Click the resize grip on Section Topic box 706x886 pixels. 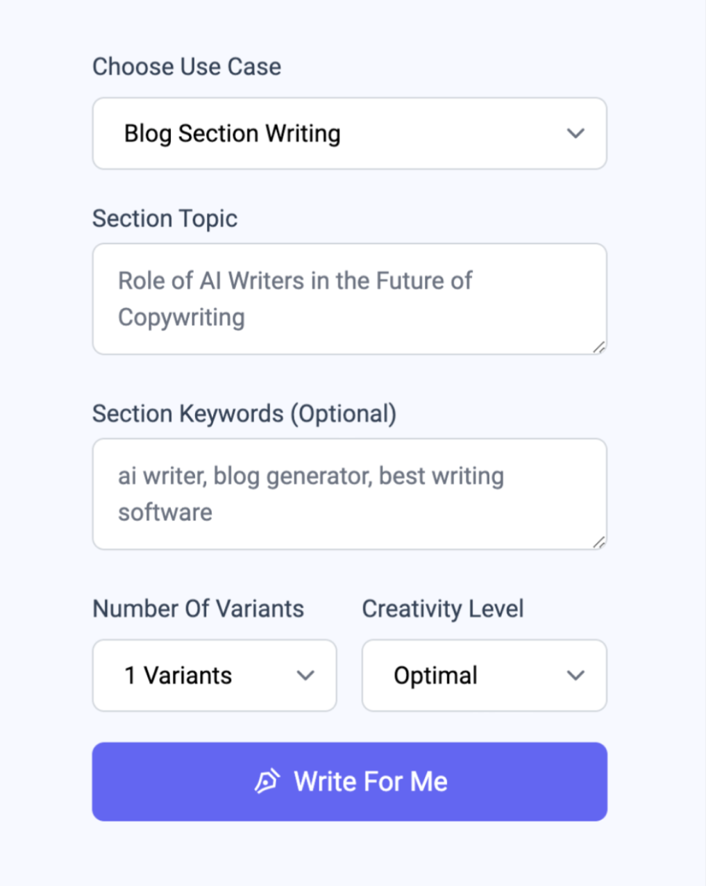(x=599, y=347)
